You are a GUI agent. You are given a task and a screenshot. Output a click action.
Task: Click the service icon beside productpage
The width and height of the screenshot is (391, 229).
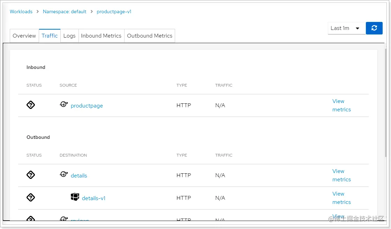tap(64, 104)
